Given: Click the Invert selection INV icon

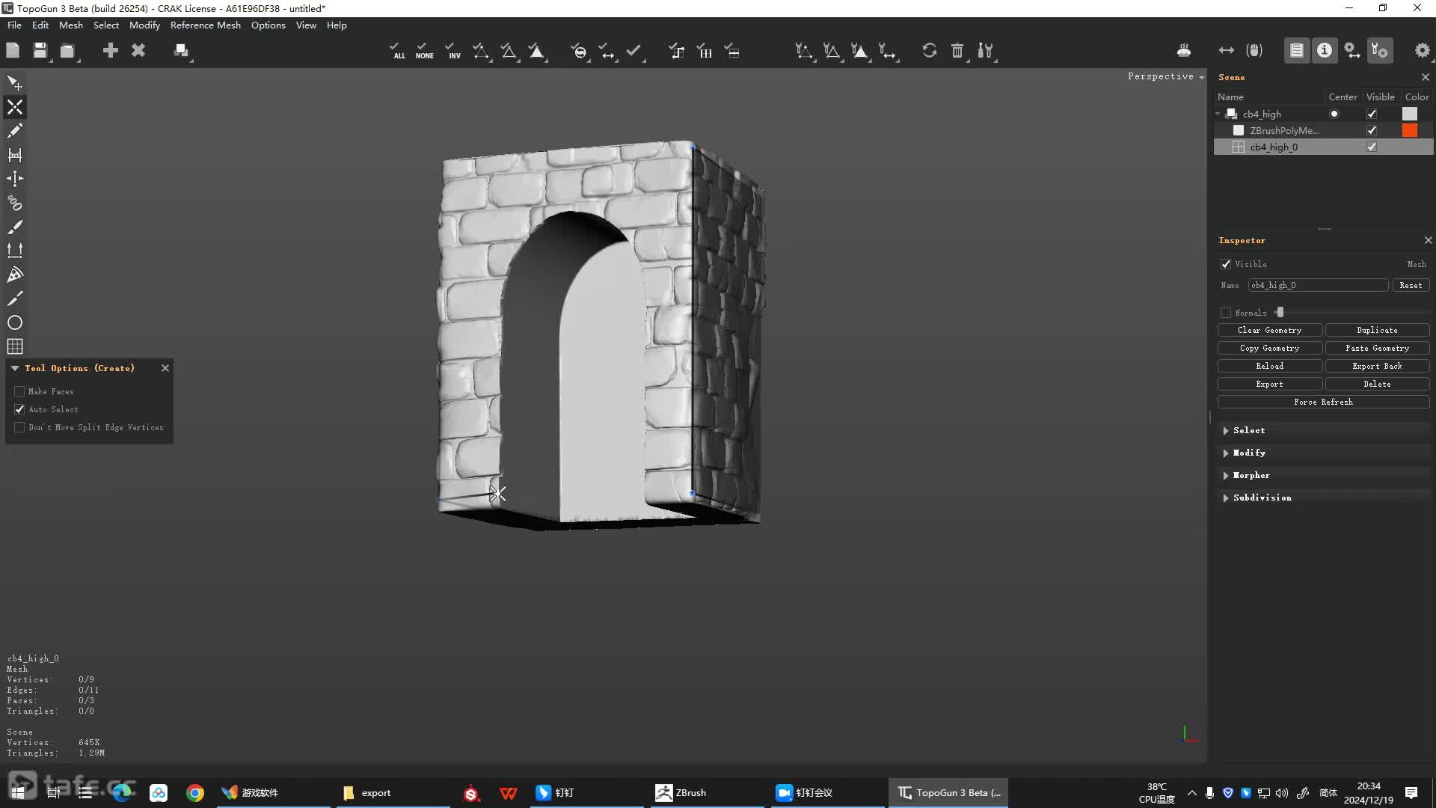Looking at the screenshot, I should (x=452, y=50).
